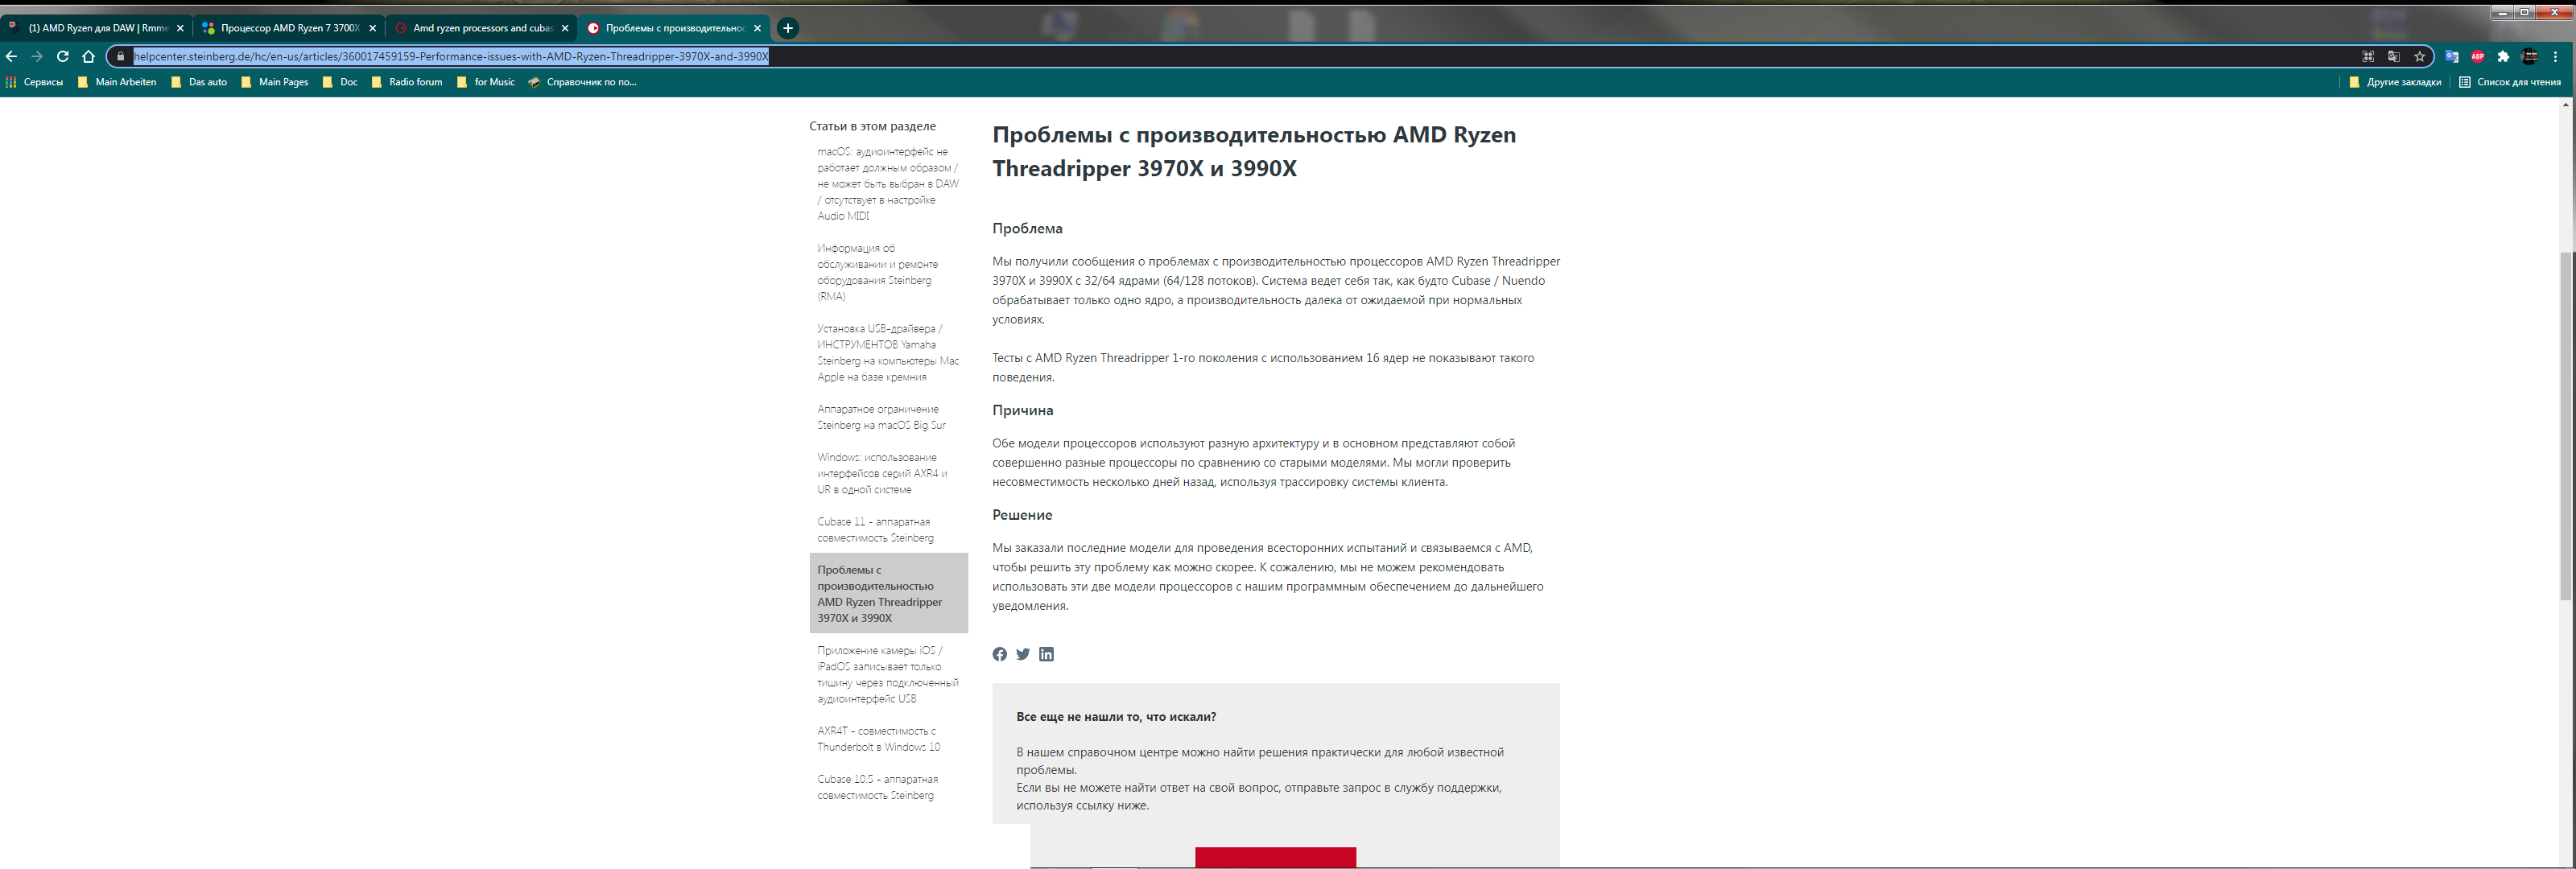Open the Справочник по по... bookmark
The width and height of the screenshot is (2576, 869).
pos(583,82)
